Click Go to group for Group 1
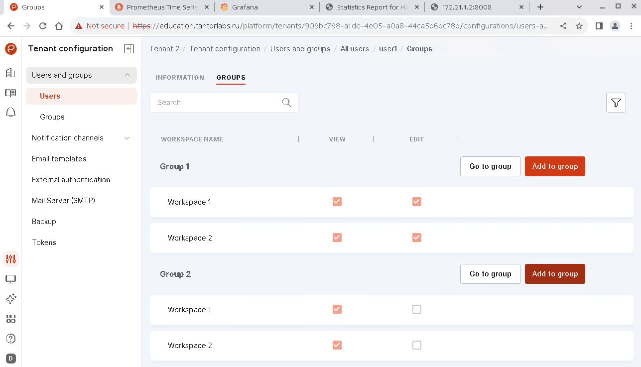Screen dimensions: 641x367 (490, 166)
